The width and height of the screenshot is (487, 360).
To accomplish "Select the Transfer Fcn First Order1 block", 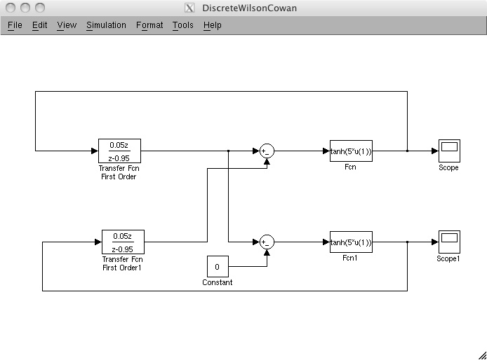I will pos(123,242).
